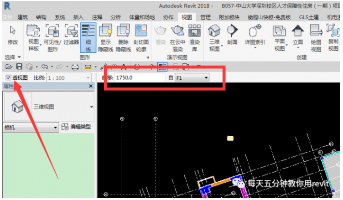Create a Drafting View (绘图视图)
343x200 pixels.
coord(316,38)
